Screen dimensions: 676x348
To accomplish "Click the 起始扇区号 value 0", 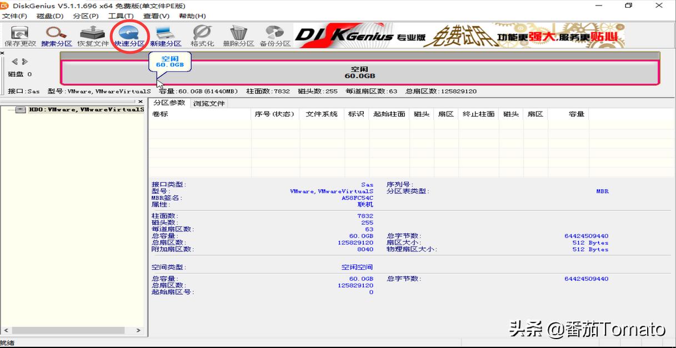I will click(x=371, y=292).
